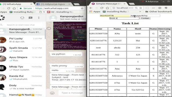172x97 pixels.
Task: Open Installing Ruby bookmark in the localhost window
Action: (x=116, y=12)
